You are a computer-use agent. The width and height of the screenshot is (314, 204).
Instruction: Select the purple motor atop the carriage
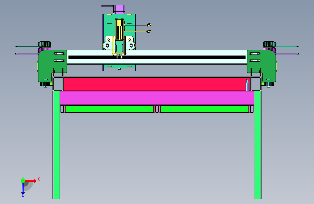119,9
